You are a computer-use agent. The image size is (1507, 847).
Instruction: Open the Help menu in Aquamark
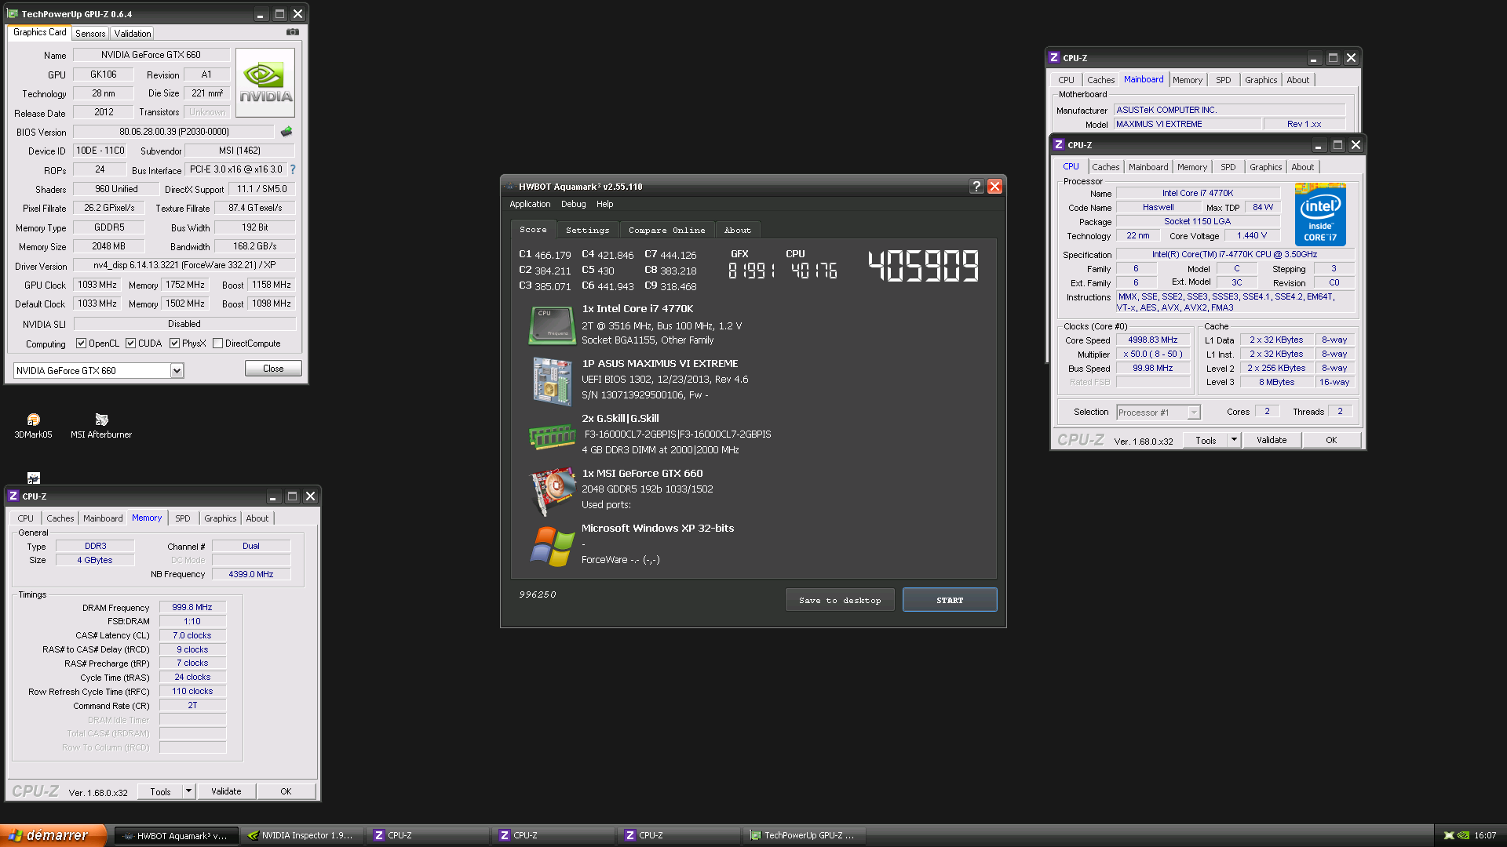(604, 204)
